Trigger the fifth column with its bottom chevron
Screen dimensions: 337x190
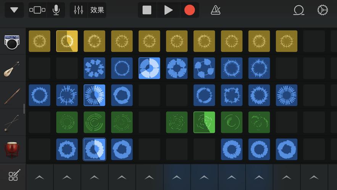[149, 177]
